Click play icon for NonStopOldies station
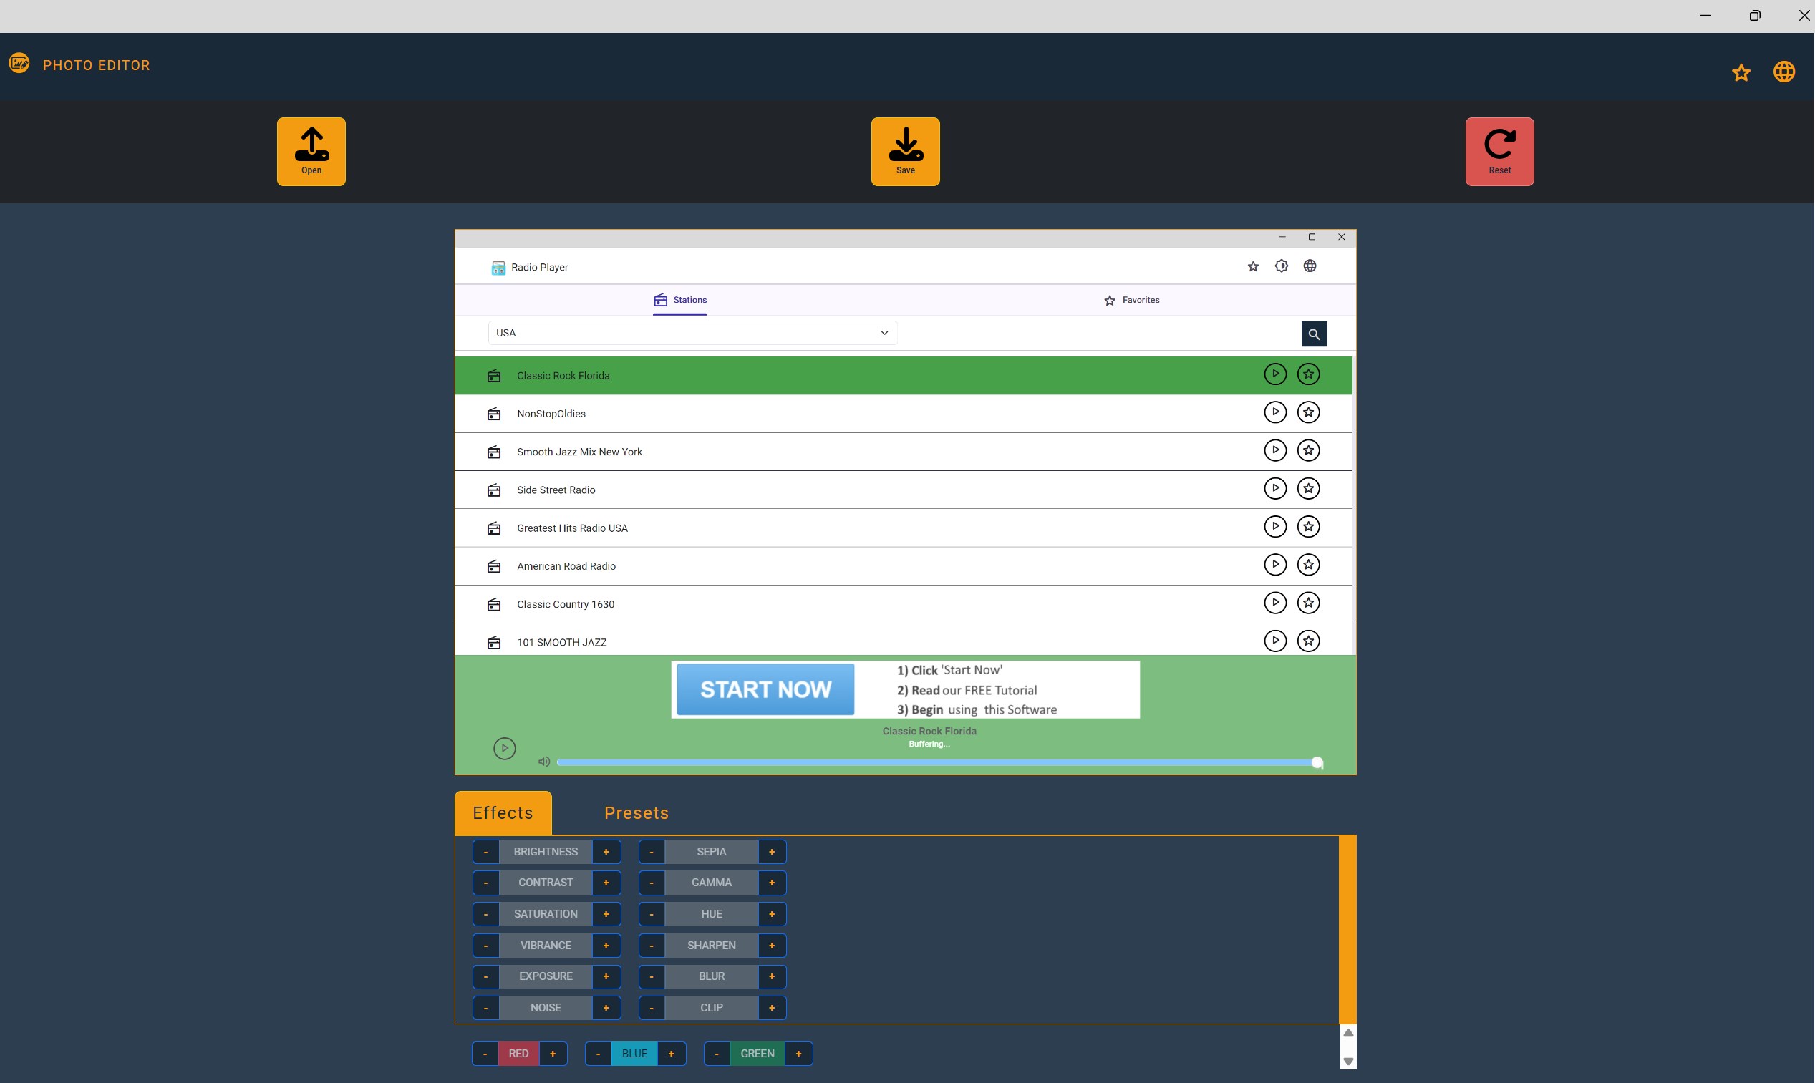 click(x=1274, y=412)
